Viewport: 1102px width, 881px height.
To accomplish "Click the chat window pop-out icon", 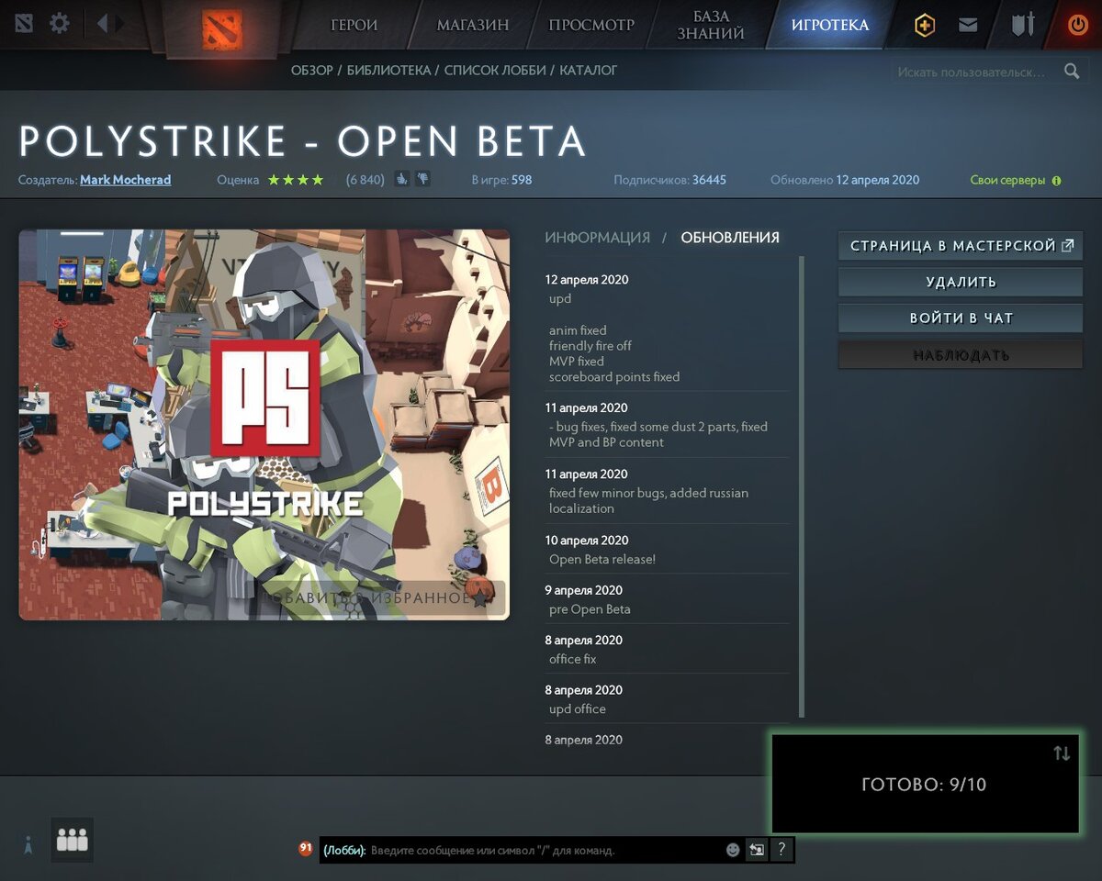I will 756,850.
